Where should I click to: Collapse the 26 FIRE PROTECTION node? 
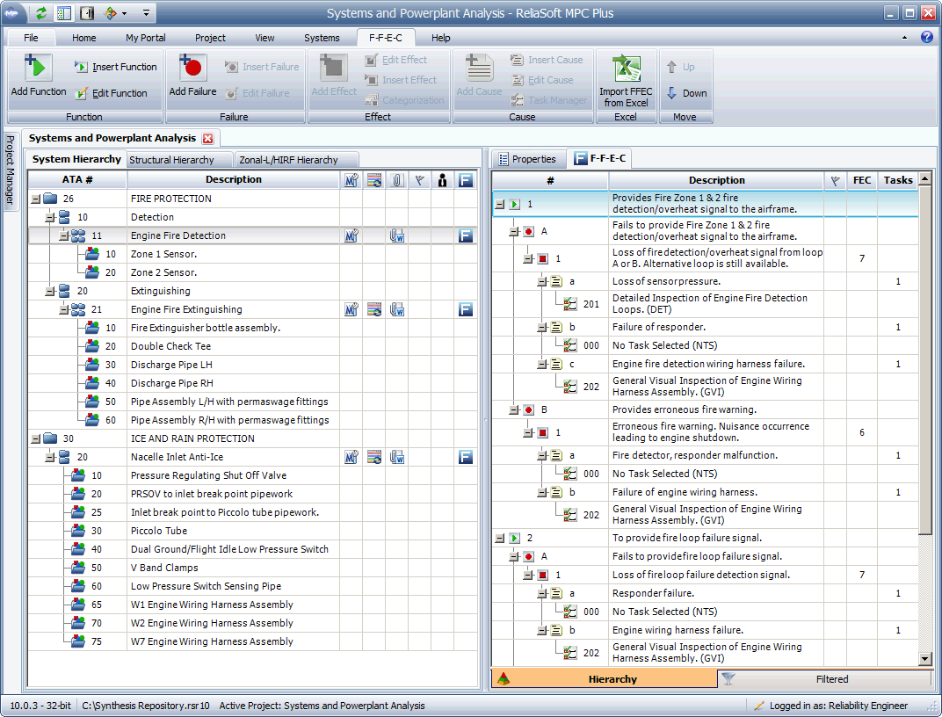(x=36, y=199)
